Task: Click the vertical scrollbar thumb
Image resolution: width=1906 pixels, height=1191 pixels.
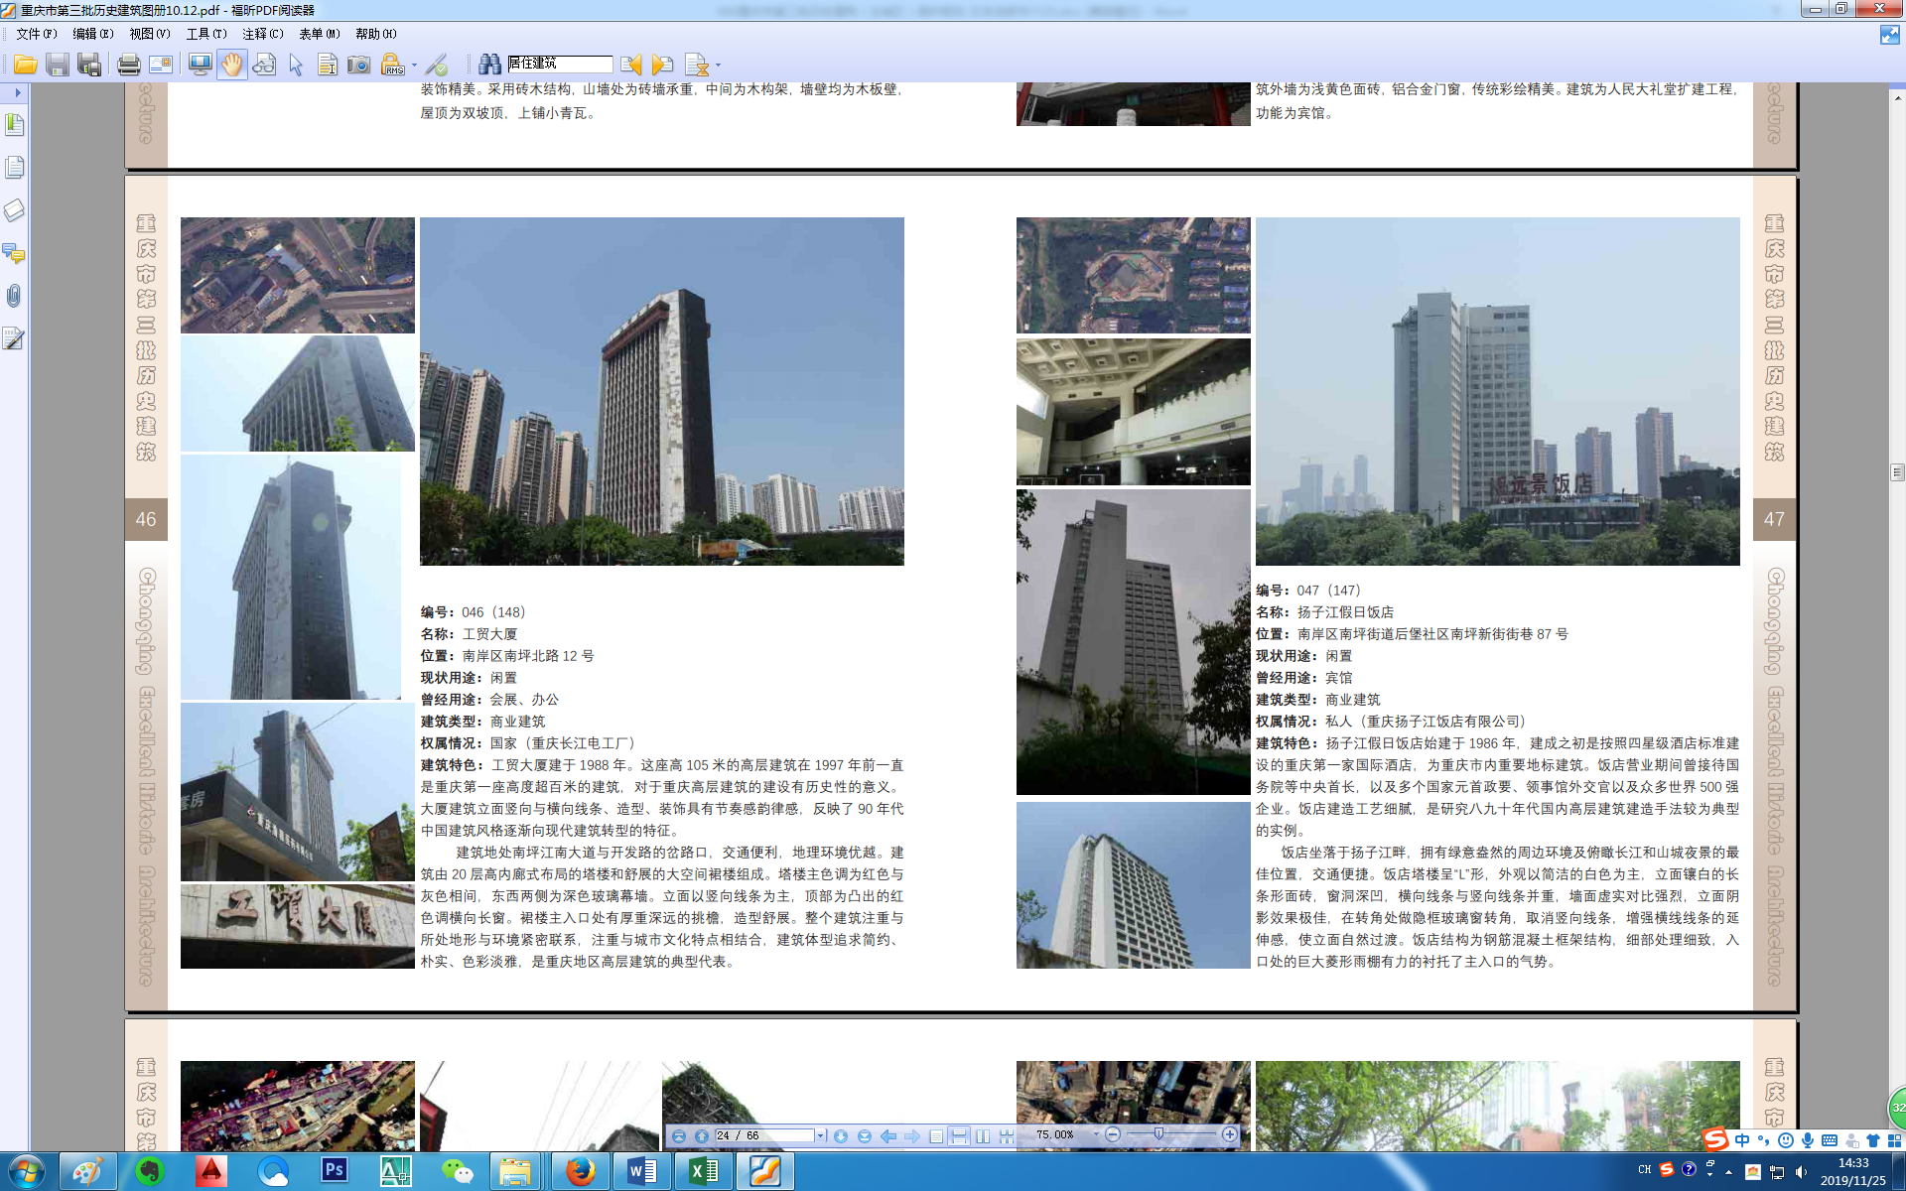Action: (x=1897, y=472)
